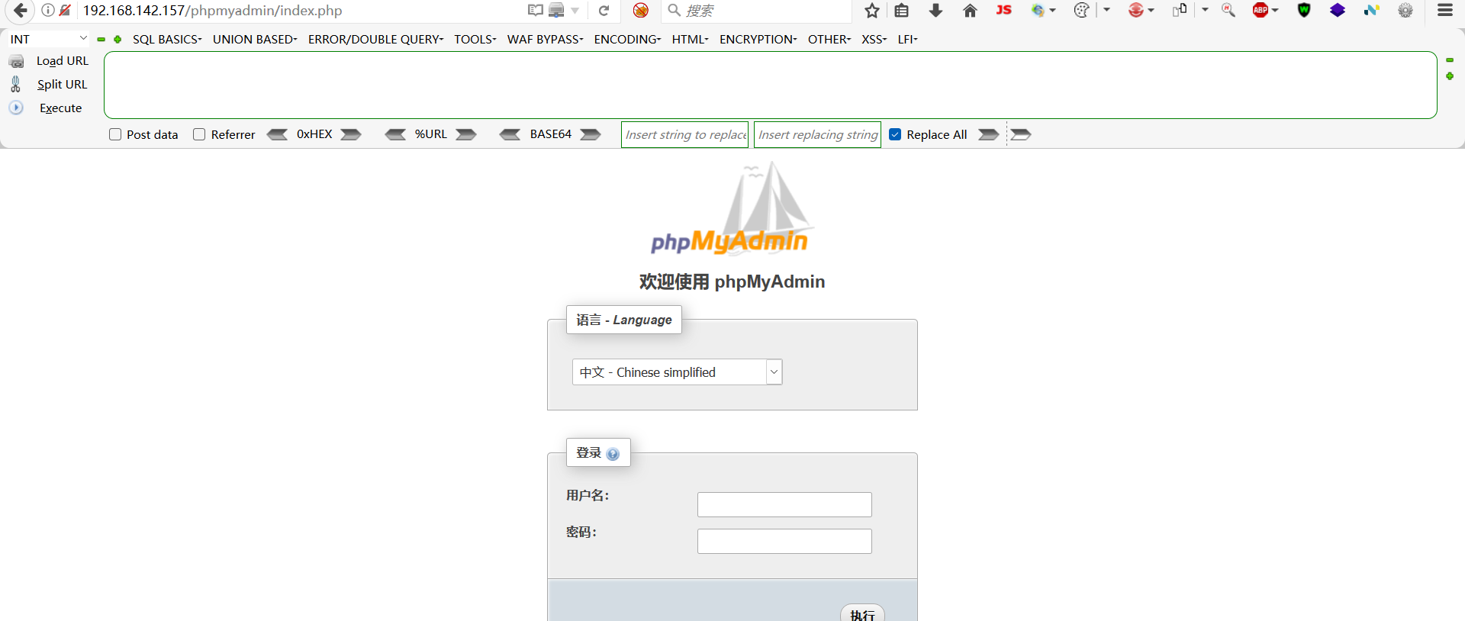The width and height of the screenshot is (1465, 621).
Task: Open the login help question-mark icon
Action: [613, 454]
